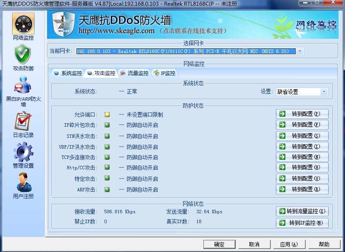Click yellow status light for 允许端口
Viewport: 345px width, 252px height.
(107, 114)
